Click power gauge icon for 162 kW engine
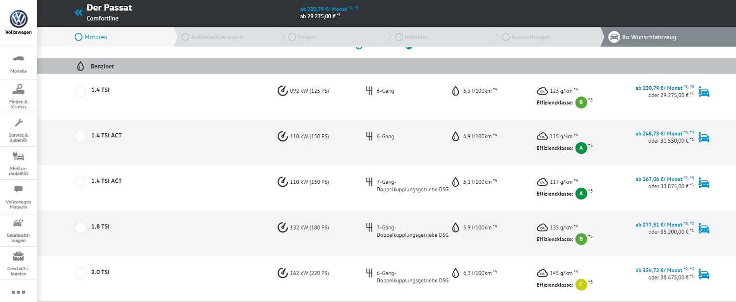The height and width of the screenshot is (302, 736). pyautogui.click(x=283, y=273)
